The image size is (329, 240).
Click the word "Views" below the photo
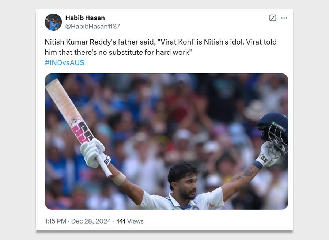pyautogui.click(x=135, y=221)
